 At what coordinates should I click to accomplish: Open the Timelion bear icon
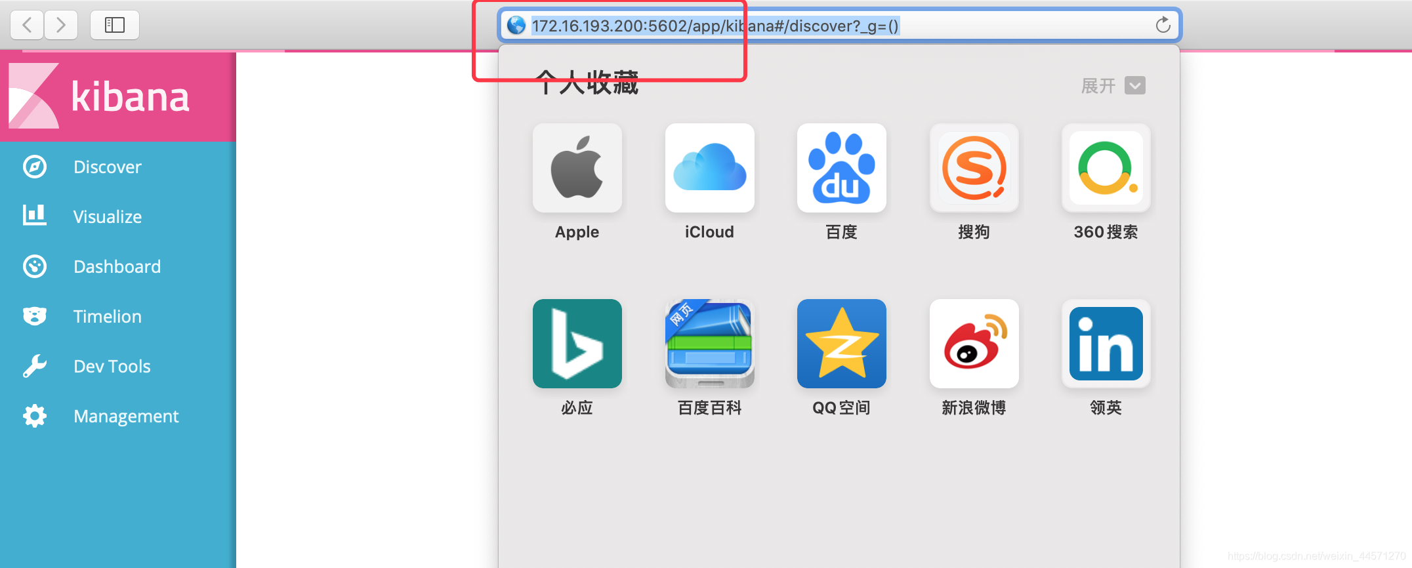tap(35, 316)
